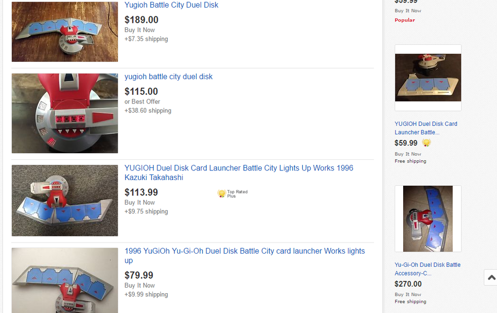Click the $270.00 sidebar price
Viewport: 497px width, 313px height.
point(408,284)
